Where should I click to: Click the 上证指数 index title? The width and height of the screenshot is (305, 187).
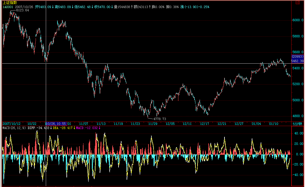(10, 2)
